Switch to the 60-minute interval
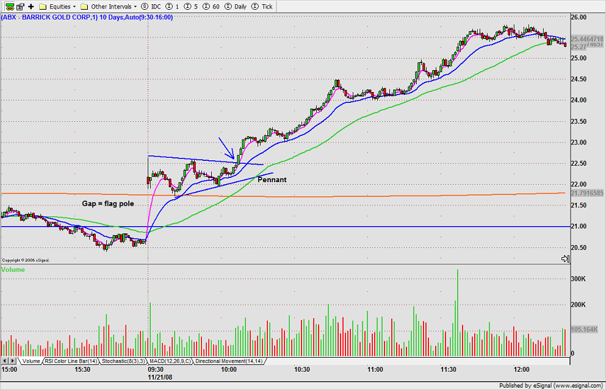606x390 pixels. [211, 6]
